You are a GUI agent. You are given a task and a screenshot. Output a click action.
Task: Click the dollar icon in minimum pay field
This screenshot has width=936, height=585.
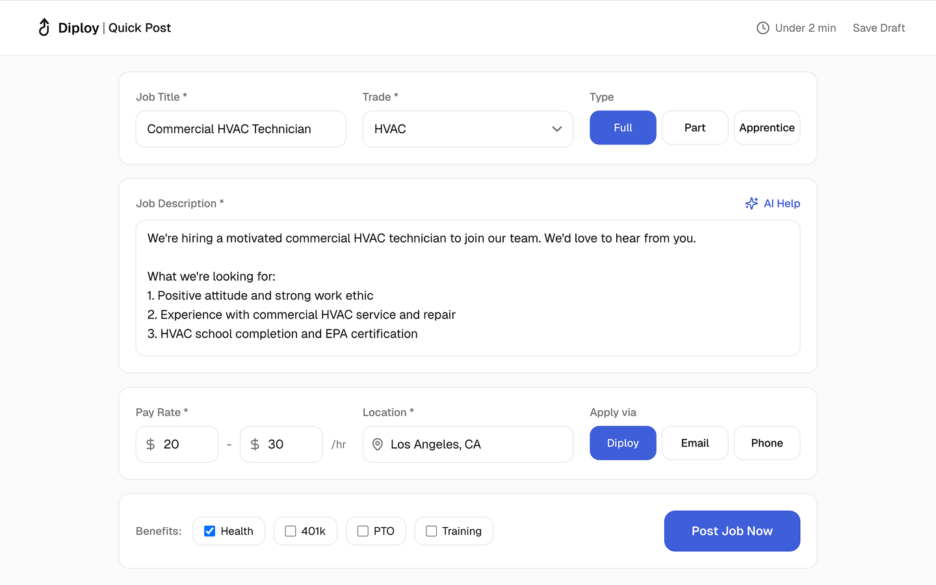click(x=151, y=445)
